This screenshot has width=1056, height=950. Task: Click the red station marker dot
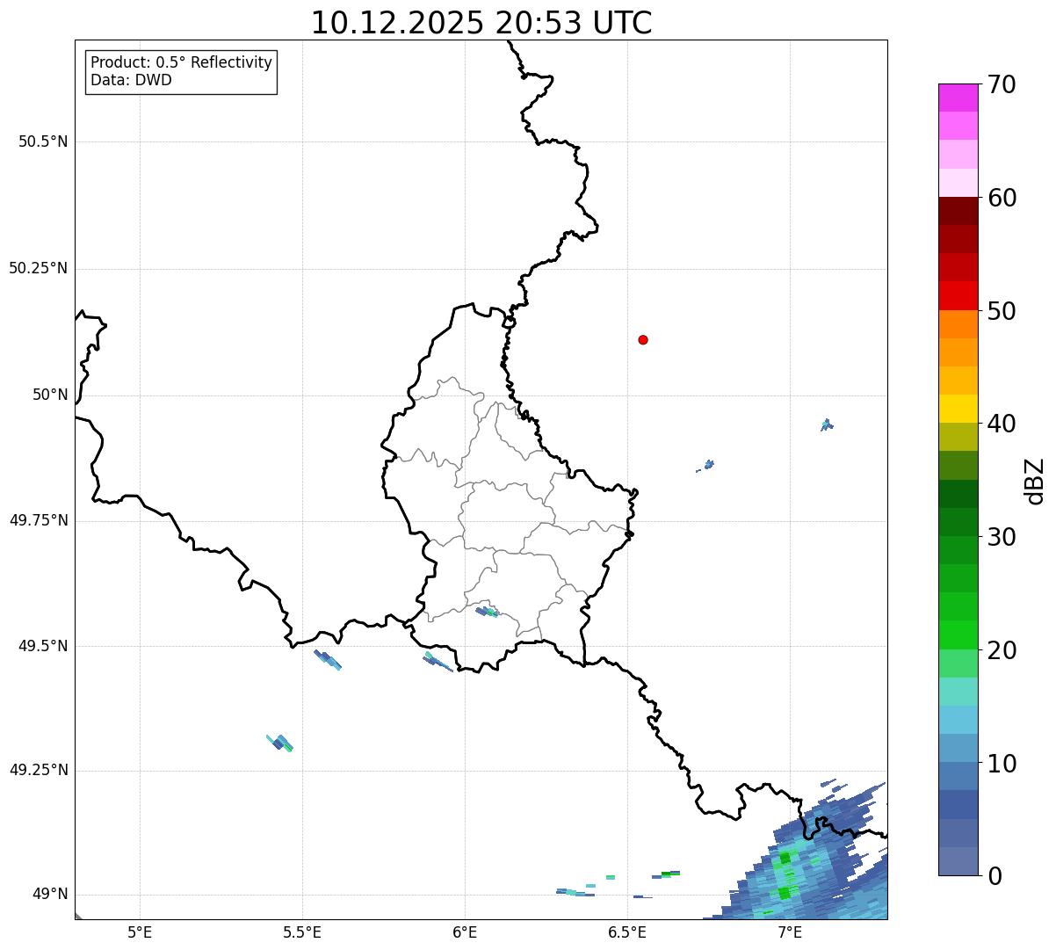[x=643, y=340]
